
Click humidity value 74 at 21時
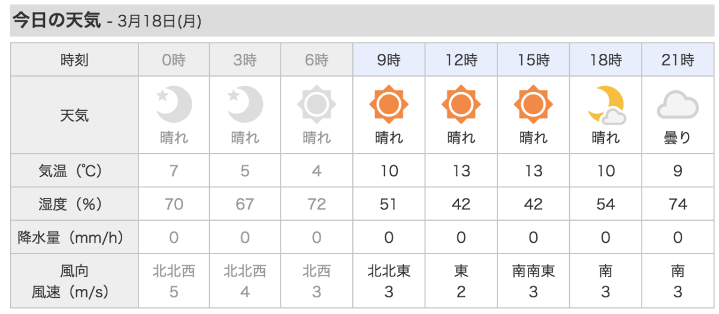678,204
